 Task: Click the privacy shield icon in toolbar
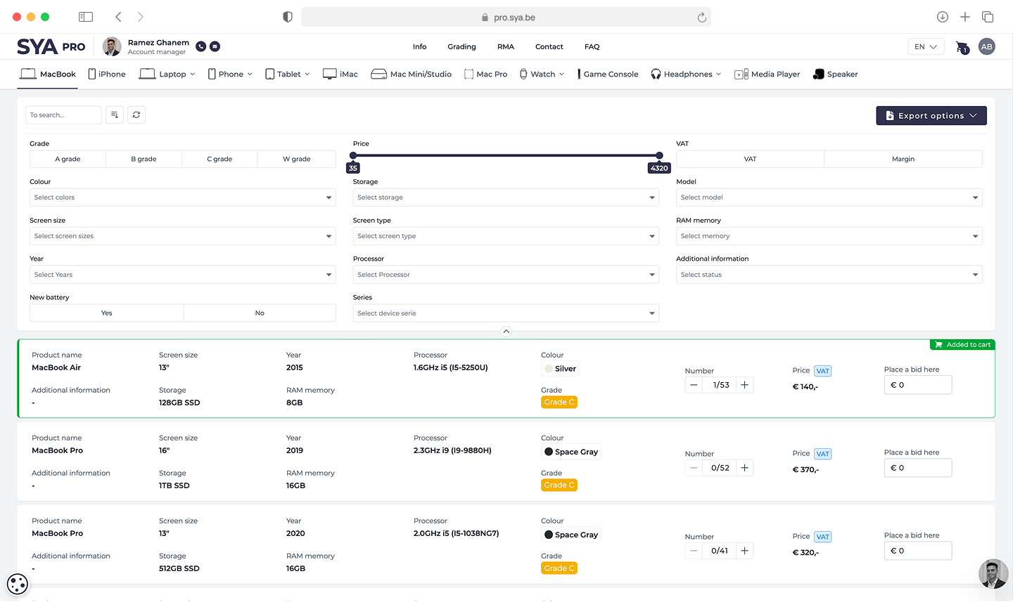288,17
